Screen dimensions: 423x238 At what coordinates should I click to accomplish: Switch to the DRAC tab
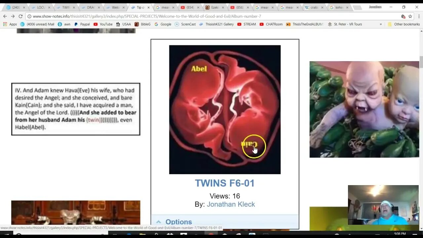[90, 7]
